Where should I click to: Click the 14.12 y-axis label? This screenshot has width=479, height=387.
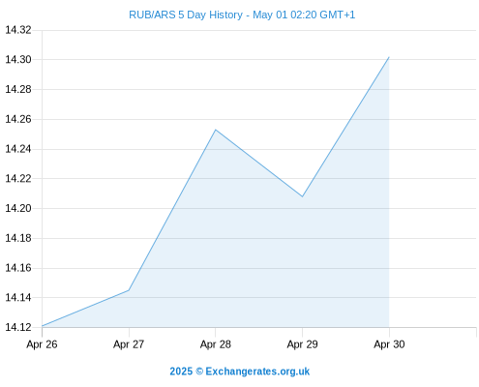18,327
